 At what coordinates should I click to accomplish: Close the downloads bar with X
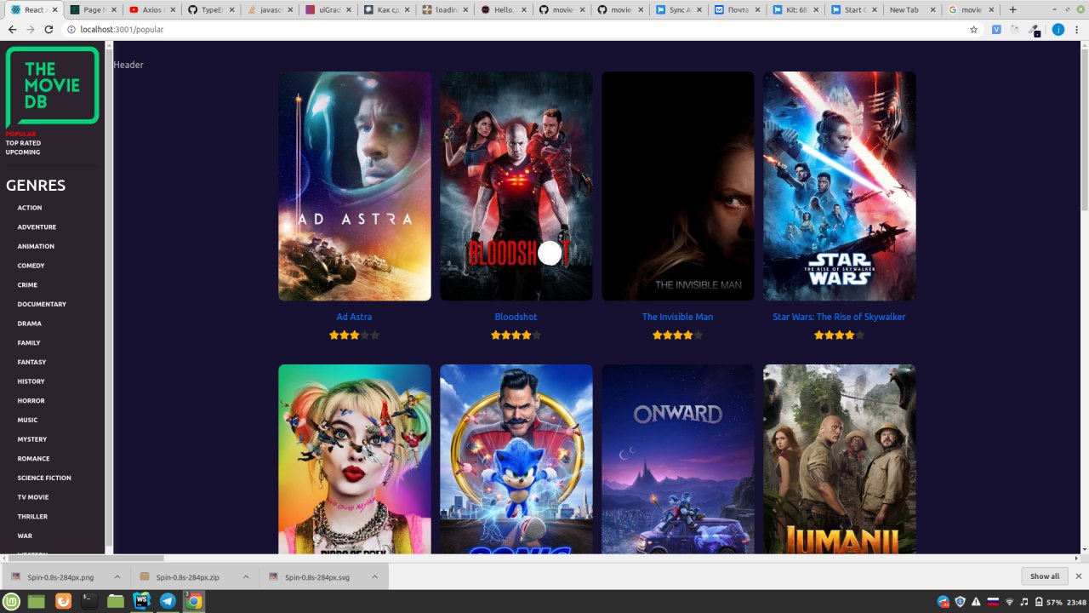(x=1078, y=576)
